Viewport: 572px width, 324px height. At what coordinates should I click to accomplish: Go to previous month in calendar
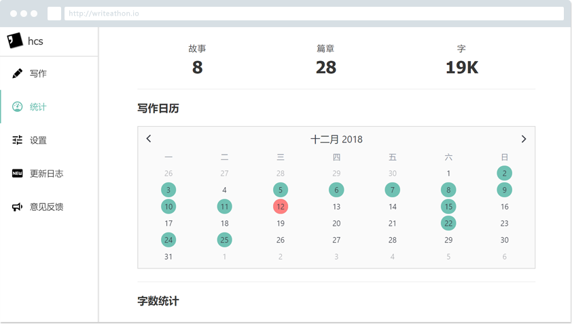point(149,139)
